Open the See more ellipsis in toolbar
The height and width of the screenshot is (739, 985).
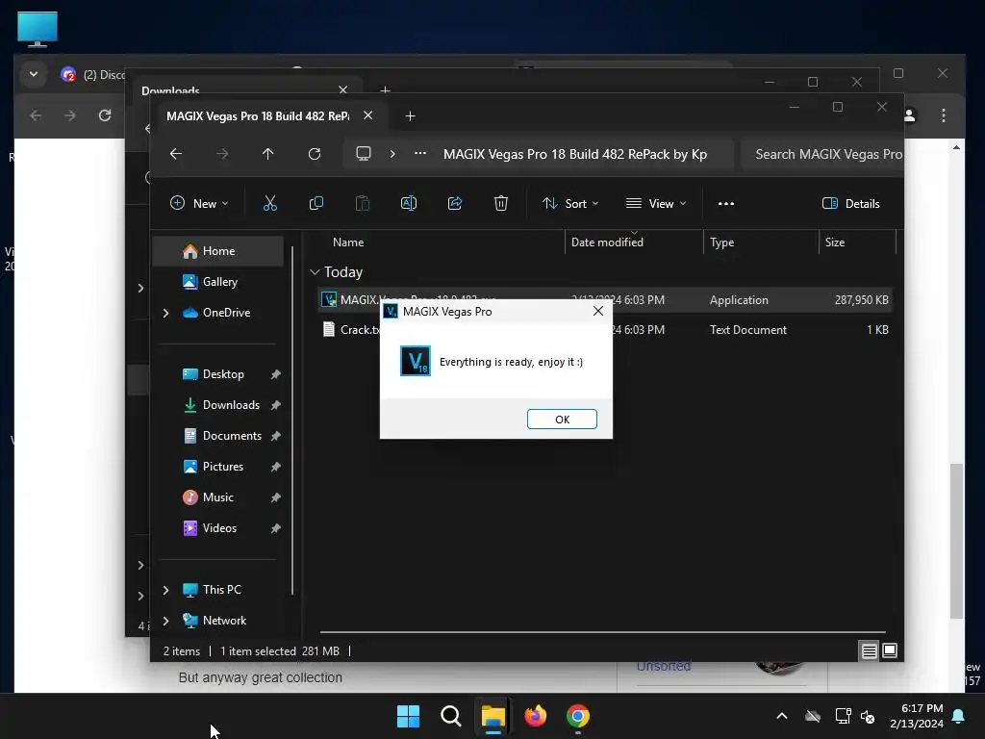click(726, 203)
